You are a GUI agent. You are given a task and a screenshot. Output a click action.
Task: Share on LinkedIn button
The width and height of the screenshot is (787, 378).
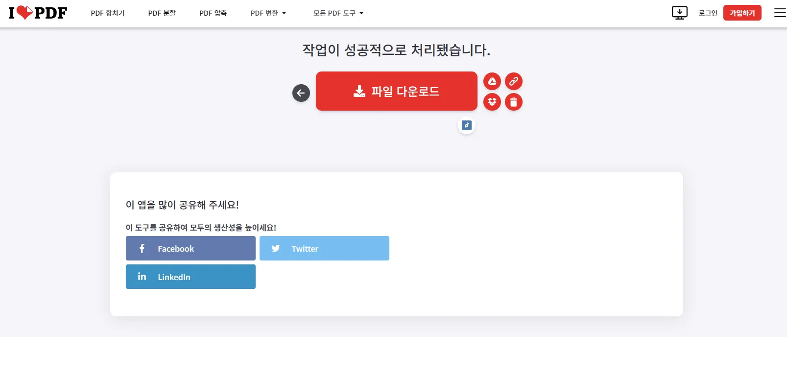click(191, 277)
